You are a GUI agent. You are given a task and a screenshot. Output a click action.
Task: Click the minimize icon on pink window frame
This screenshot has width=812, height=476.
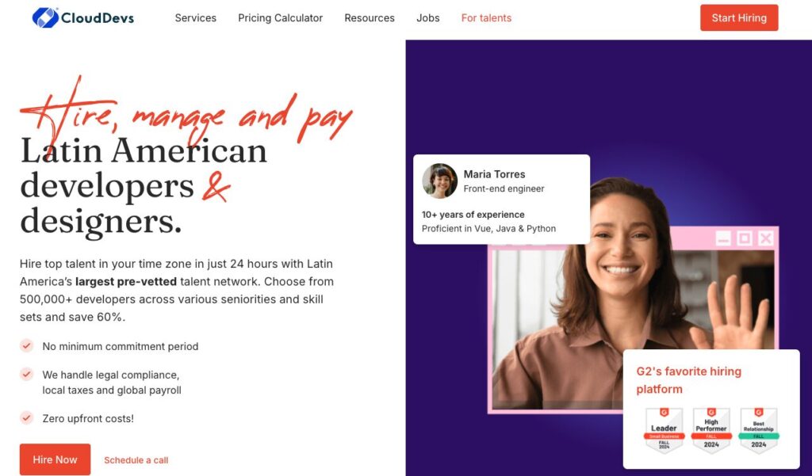point(723,238)
